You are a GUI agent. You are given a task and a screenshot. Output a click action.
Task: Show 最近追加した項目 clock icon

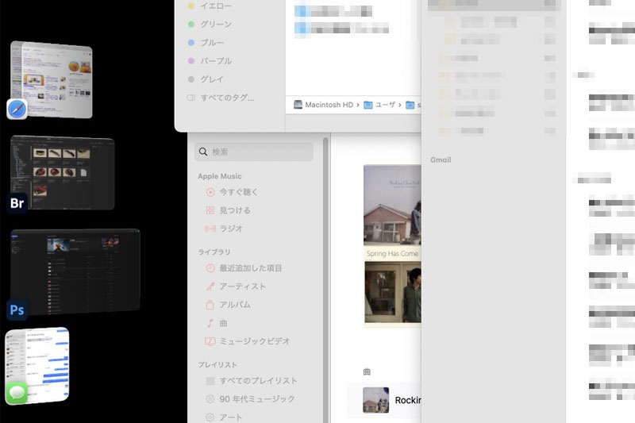(x=210, y=268)
